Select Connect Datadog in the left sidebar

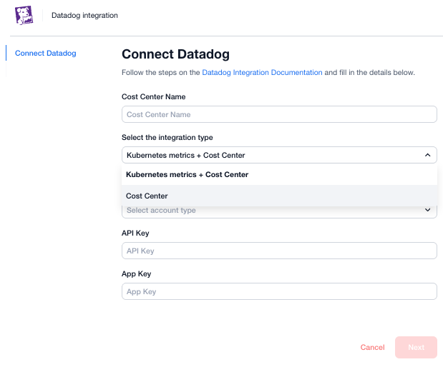click(x=45, y=53)
